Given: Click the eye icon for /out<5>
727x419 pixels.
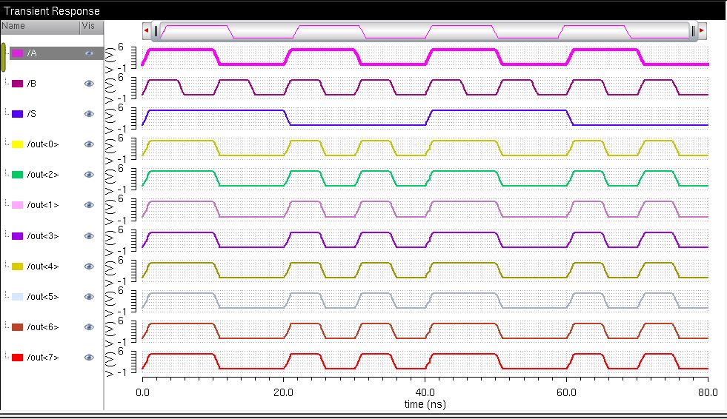Looking at the screenshot, I should (x=89, y=297).
